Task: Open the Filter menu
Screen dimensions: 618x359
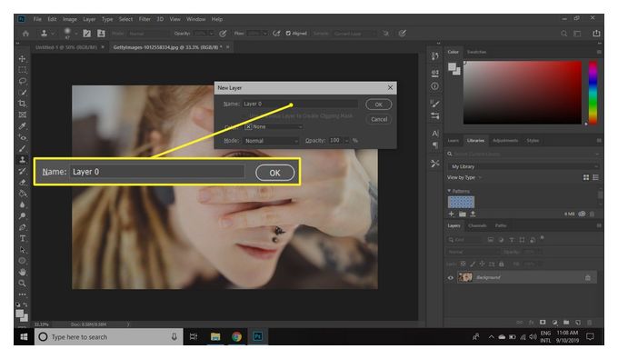Action: click(145, 19)
